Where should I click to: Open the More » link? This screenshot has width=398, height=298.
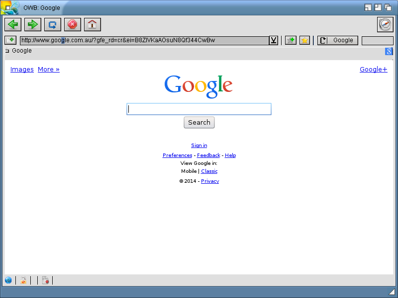coord(48,70)
